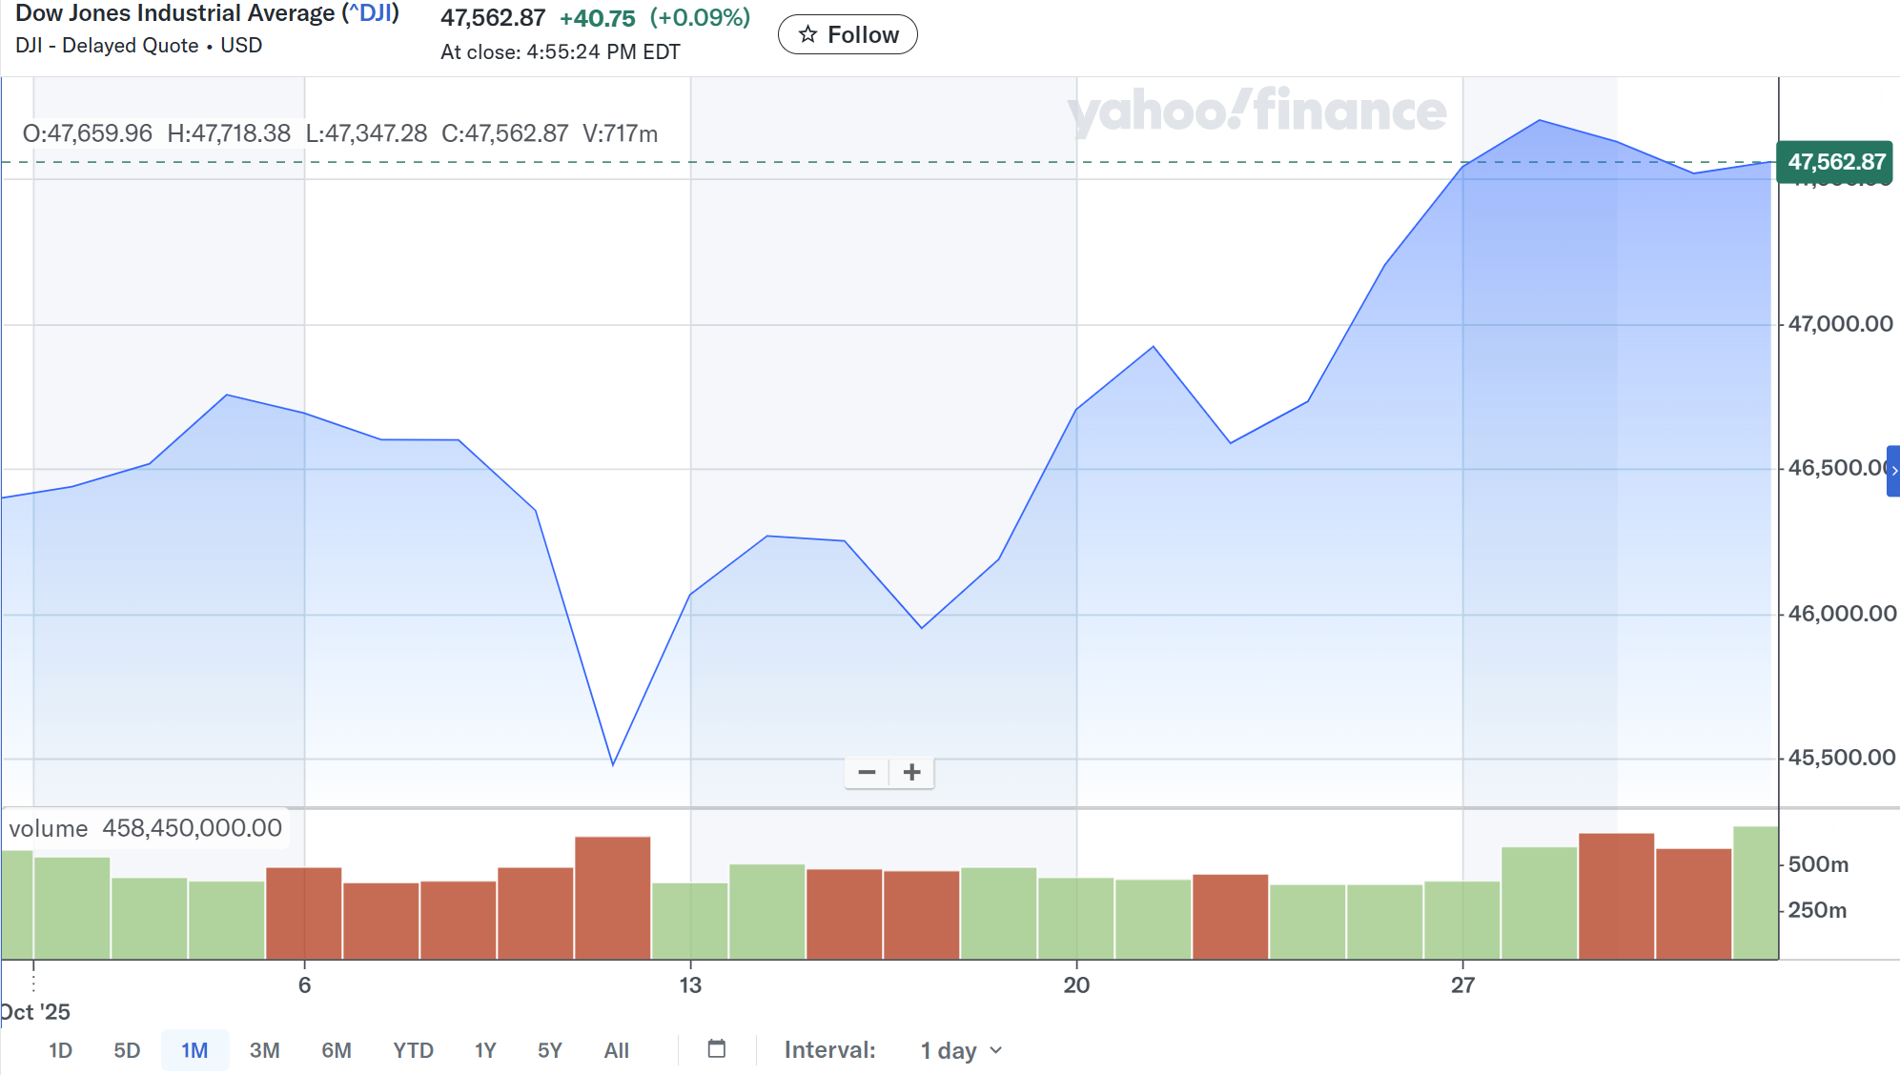
Task: Follow the Dow Jones index
Action: coord(848,35)
